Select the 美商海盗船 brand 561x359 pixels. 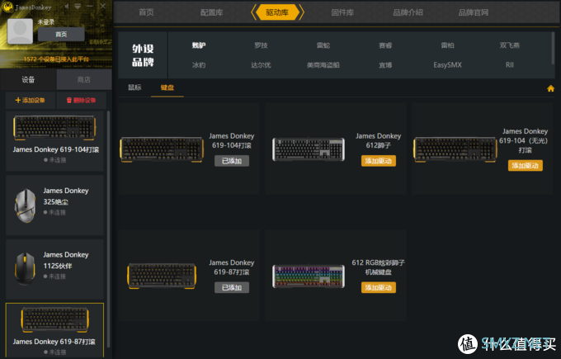pos(323,65)
